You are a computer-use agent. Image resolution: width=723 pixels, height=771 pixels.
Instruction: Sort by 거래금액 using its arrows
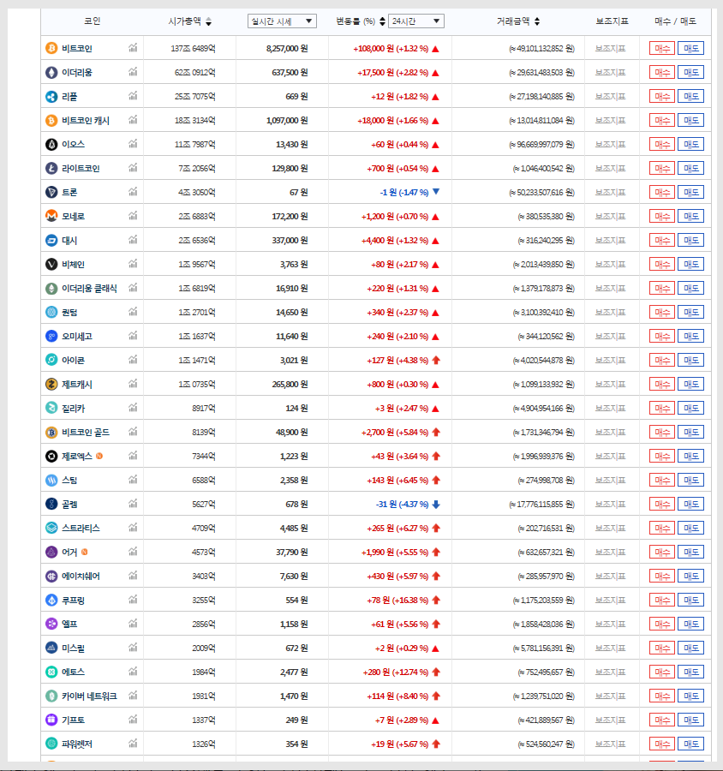pos(537,21)
